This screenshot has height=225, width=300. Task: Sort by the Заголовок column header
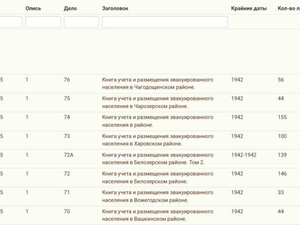tap(115, 8)
